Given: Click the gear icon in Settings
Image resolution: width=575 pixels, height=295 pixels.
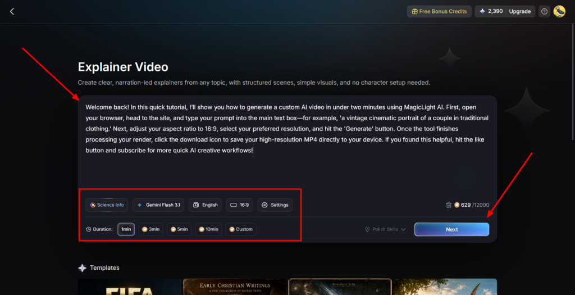Looking at the screenshot, I should (264, 205).
